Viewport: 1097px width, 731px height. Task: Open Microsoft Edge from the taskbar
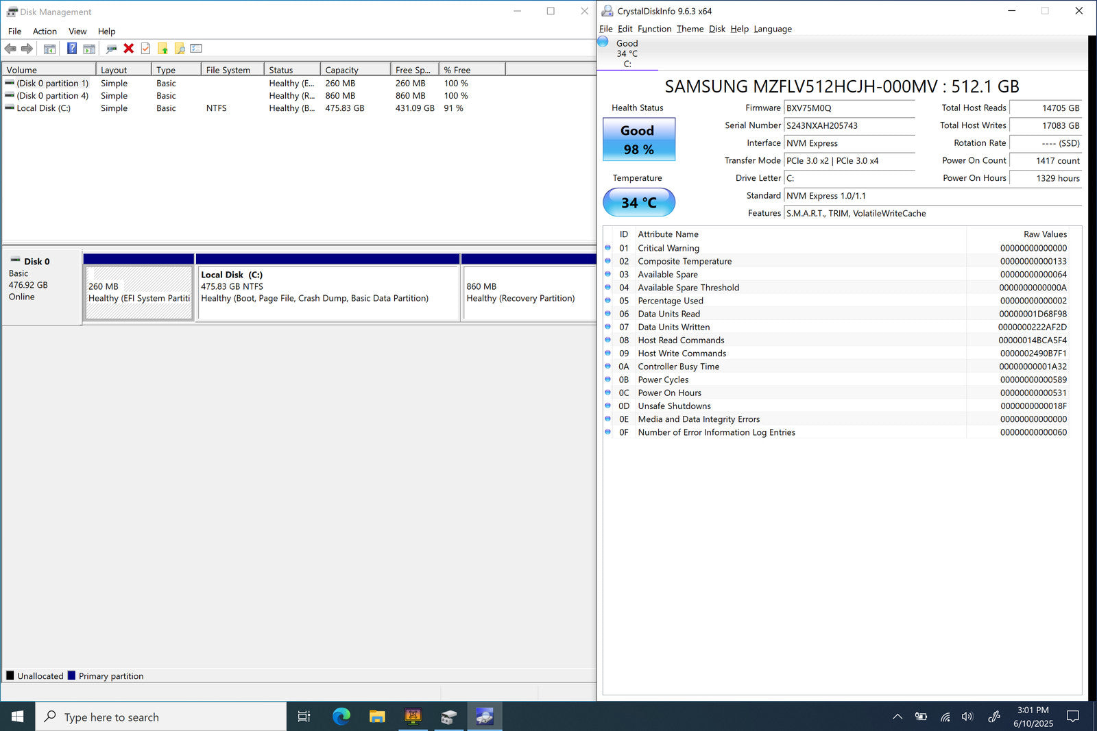(341, 717)
